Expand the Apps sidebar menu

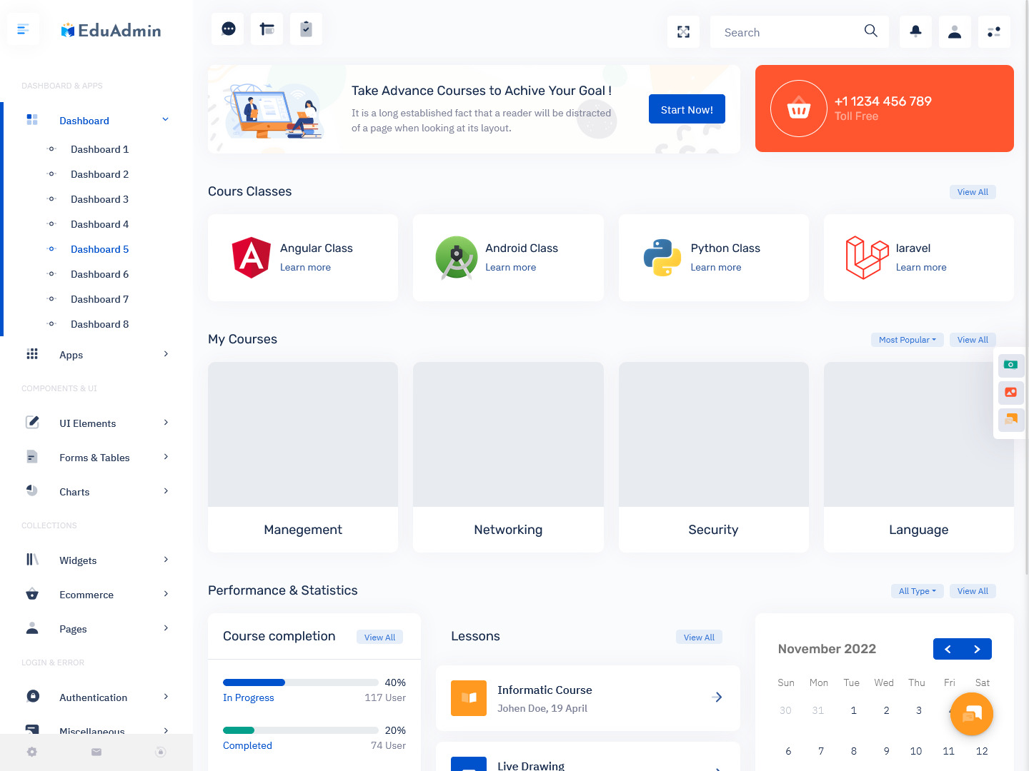point(96,355)
